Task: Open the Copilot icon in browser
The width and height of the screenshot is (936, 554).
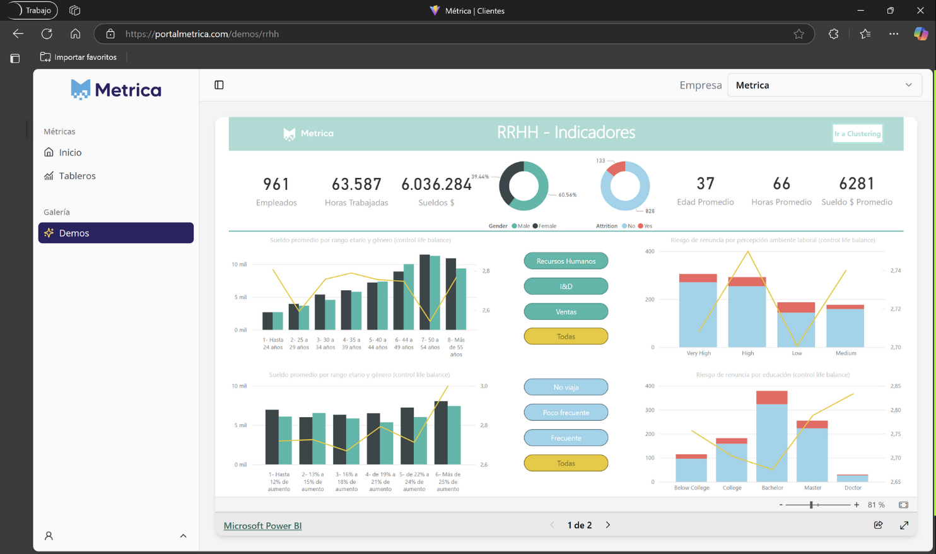Action: [x=920, y=34]
